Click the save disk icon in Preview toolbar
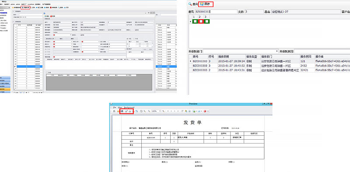Screen dimensions: 350x172 [x=122, y=111]
